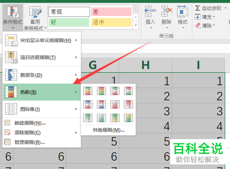Apply green-yellow-red color scale
230x169 pixels.
click(88, 91)
